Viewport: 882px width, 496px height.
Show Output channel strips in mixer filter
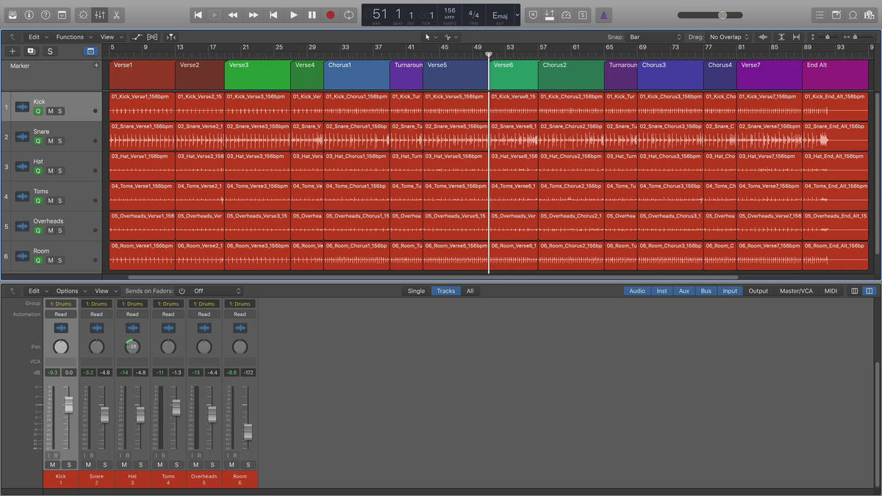coord(758,291)
